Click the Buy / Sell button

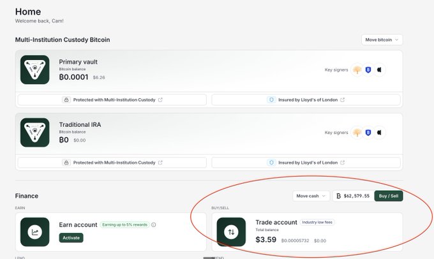[389, 196]
